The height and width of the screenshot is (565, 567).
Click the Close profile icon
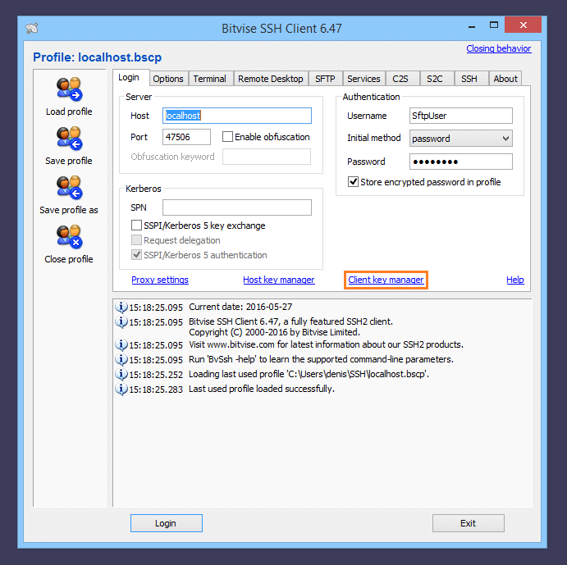68,236
